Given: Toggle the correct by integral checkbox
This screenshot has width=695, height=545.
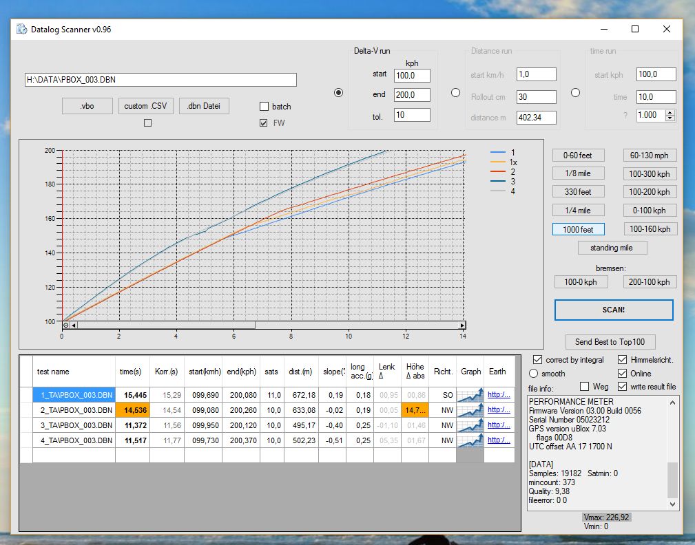Looking at the screenshot, I should [538, 360].
